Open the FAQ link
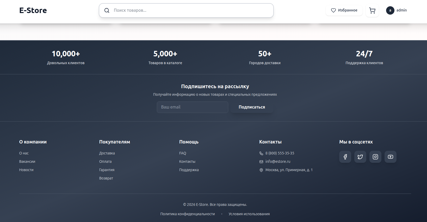 click(183, 153)
